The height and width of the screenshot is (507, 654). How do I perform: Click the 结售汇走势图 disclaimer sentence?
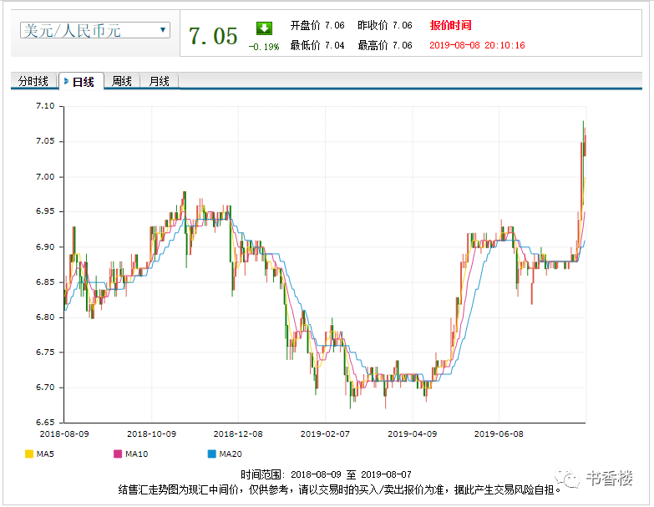(339, 489)
